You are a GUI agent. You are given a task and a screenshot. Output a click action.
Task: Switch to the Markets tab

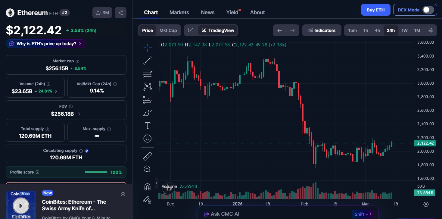[179, 12]
